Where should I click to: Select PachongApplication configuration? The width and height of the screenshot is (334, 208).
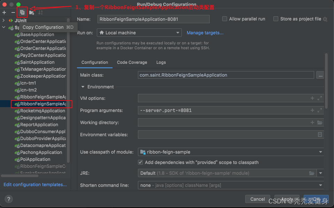(x=38, y=153)
